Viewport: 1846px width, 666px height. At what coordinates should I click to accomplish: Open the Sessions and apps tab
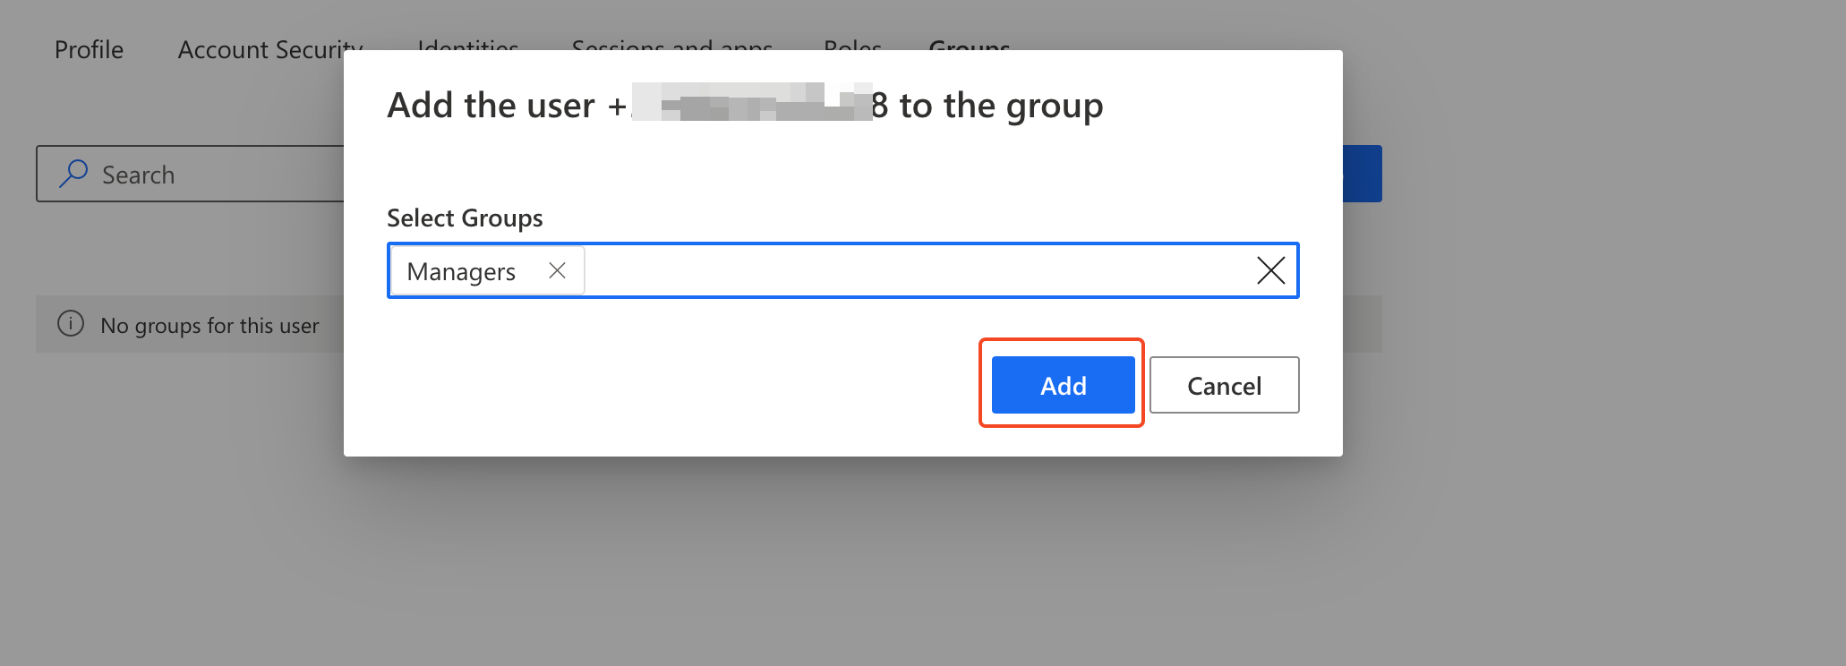pyautogui.click(x=671, y=43)
